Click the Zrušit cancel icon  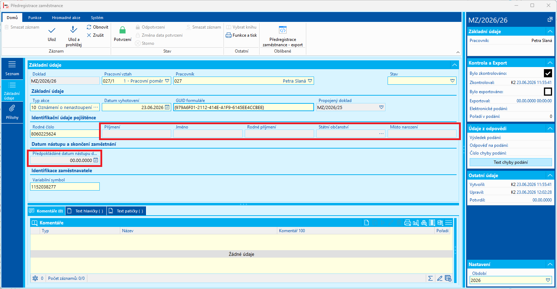(x=89, y=35)
